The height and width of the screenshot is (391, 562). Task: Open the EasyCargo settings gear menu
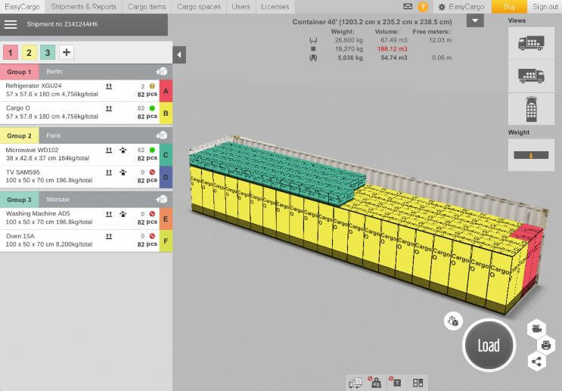tap(462, 7)
